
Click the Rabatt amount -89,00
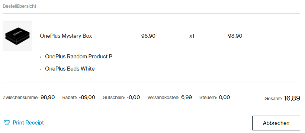click(87, 97)
